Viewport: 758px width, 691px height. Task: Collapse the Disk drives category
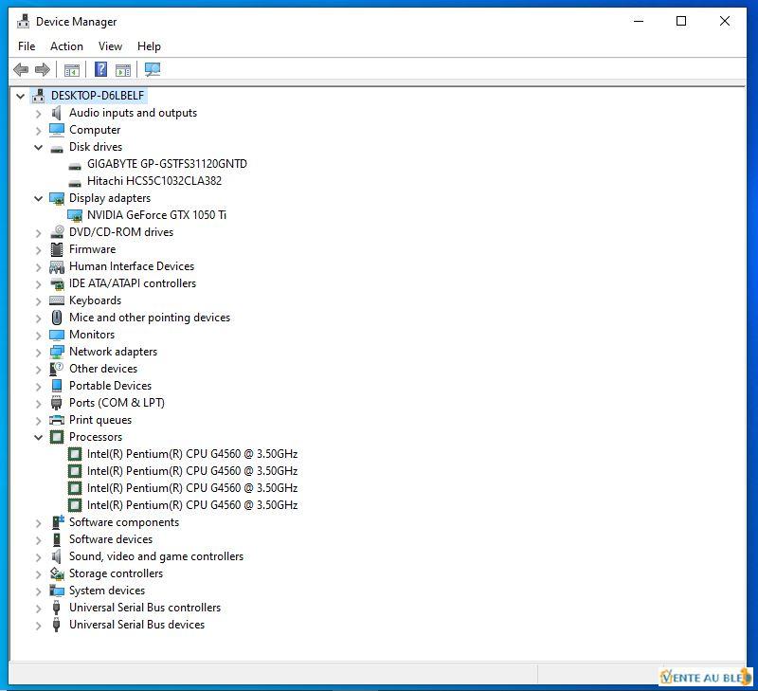tap(38, 147)
